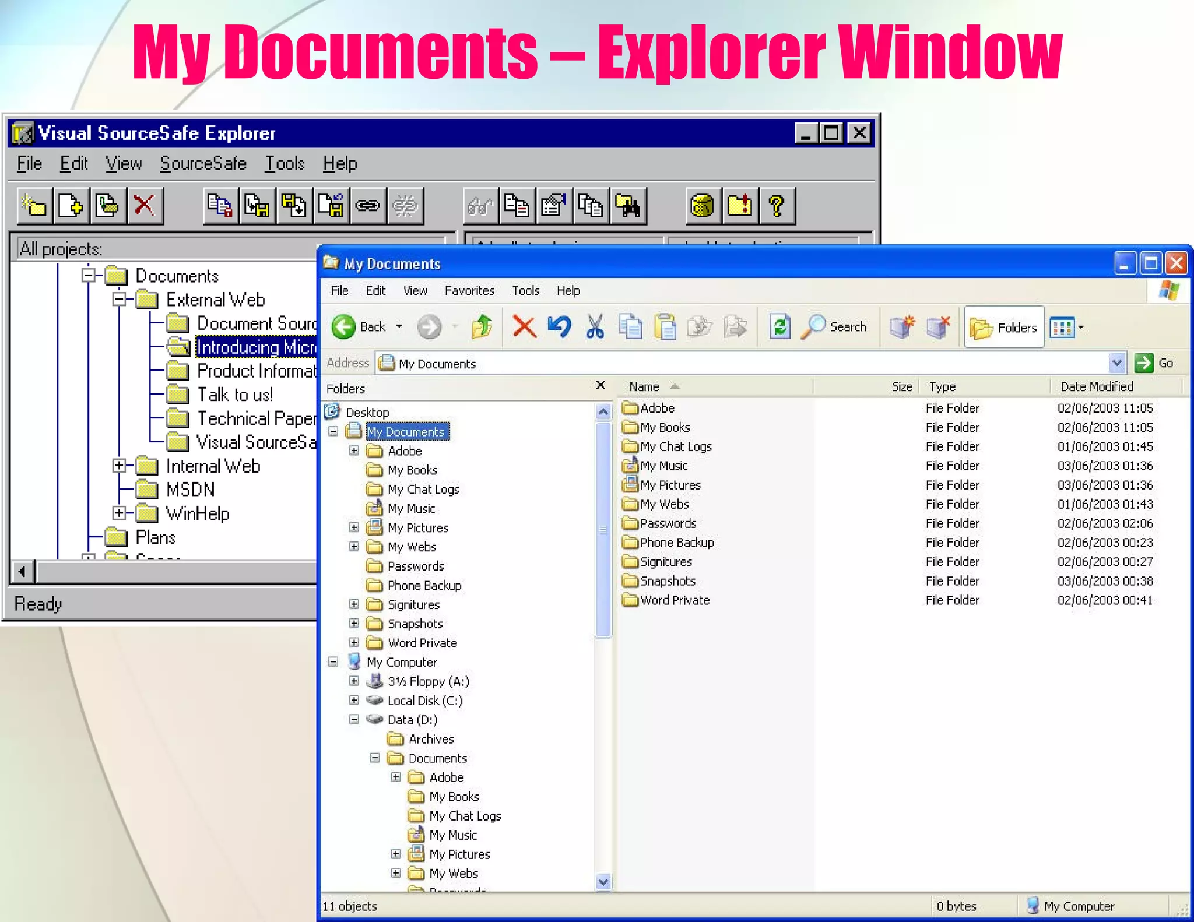The height and width of the screenshot is (922, 1194).
Task: Open the View menu in My Documents
Action: click(x=415, y=291)
